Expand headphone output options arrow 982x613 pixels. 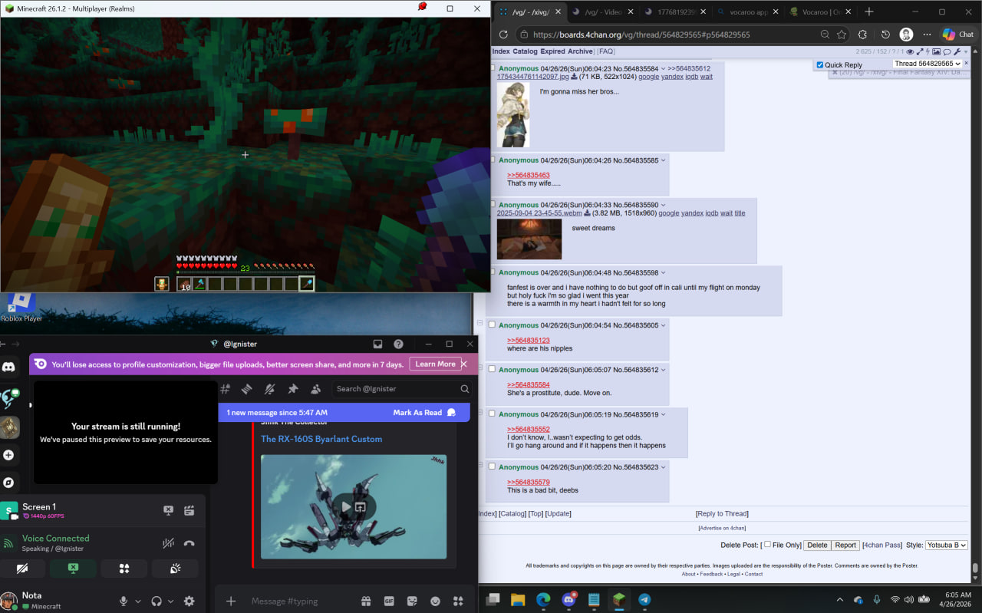click(170, 601)
